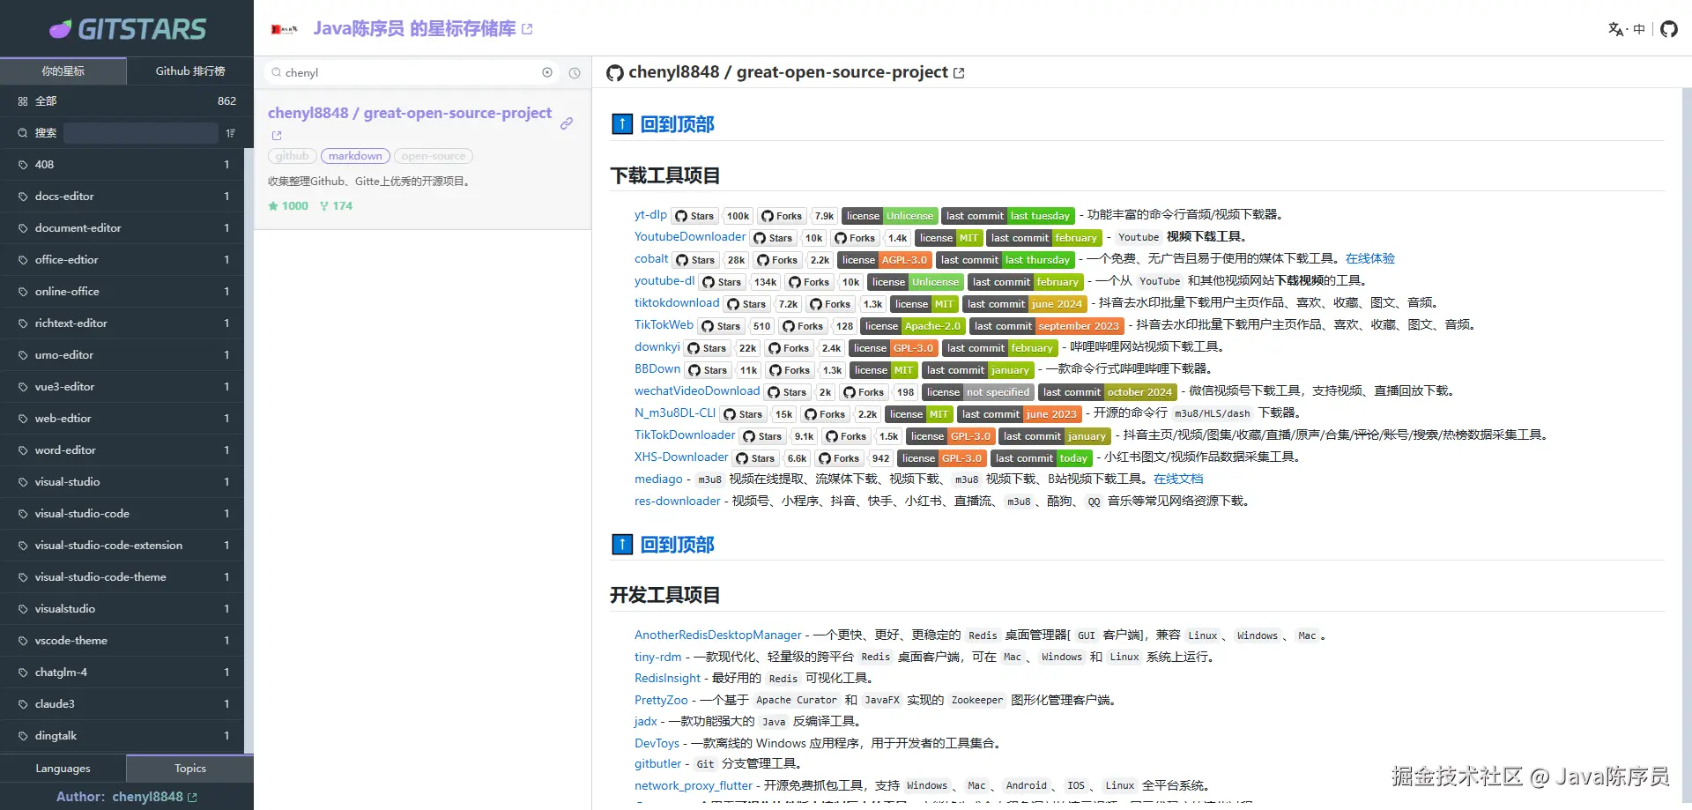1692x810 pixels.
Task: Open the repo card's external link icon
Action: click(277, 136)
